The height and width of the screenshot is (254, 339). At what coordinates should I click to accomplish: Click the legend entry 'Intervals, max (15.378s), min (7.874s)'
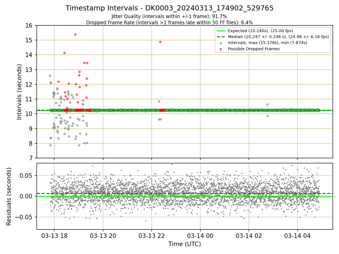(x=268, y=43)
